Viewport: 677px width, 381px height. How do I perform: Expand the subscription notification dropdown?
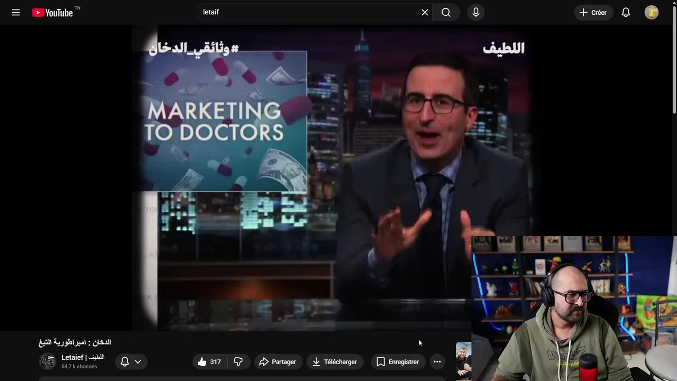click(x=131, y=361)
